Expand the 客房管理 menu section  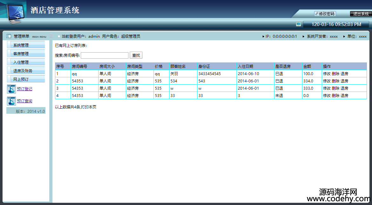(x=26, y=54)
